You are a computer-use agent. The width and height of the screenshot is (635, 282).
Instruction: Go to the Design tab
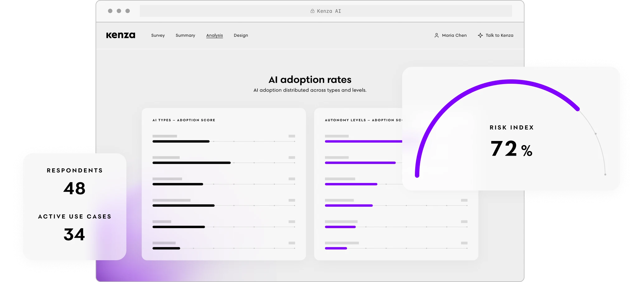tap(241, 35)
